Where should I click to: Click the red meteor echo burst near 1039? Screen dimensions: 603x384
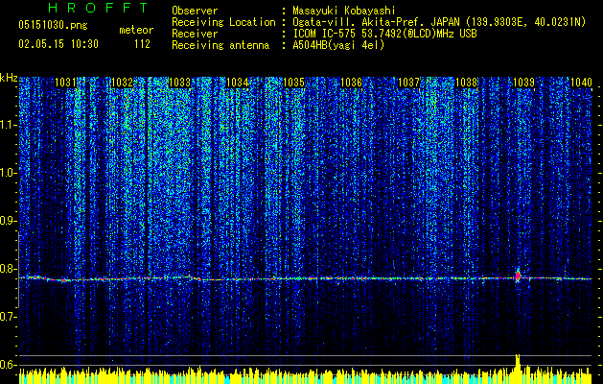pos(518,276)
